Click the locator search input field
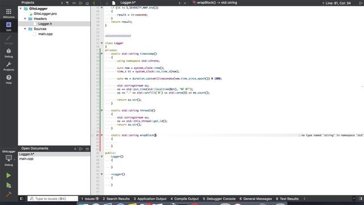The image size is (364, 205). pos(53,199)
